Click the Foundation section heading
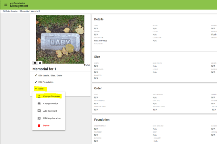 click(x=102, y=120)
